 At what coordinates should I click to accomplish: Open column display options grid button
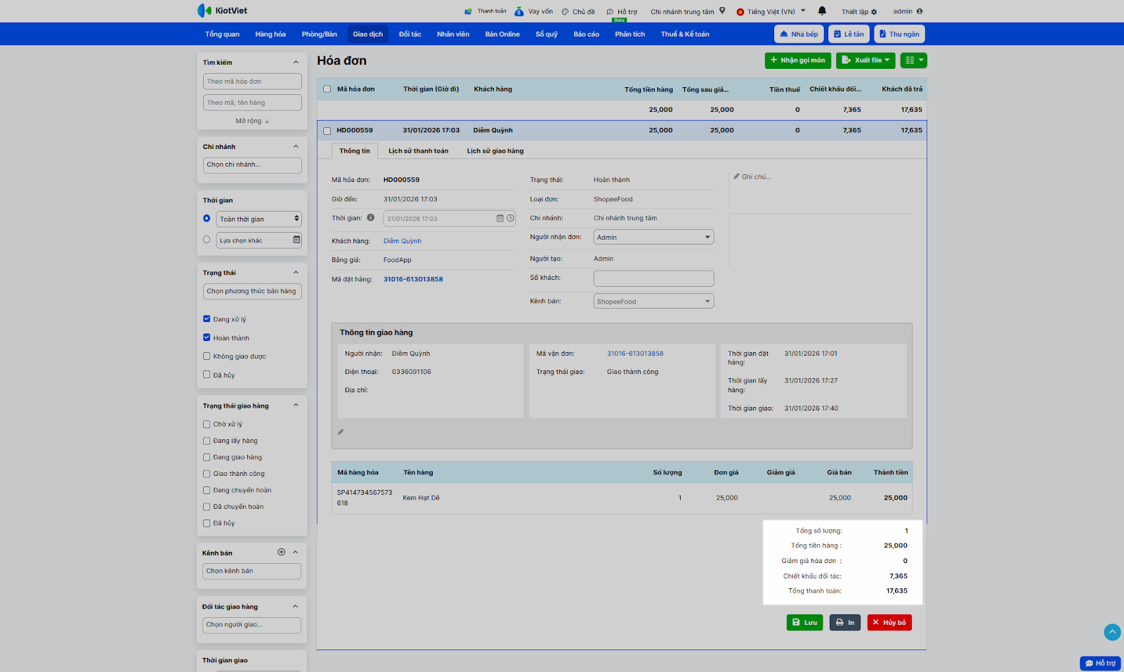pyautogui.click(x=913, y=60)
